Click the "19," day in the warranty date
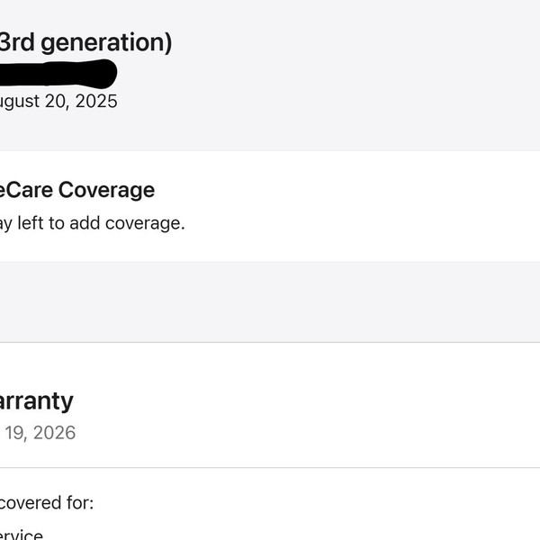 pyautogui.click(x=15, y=433)
